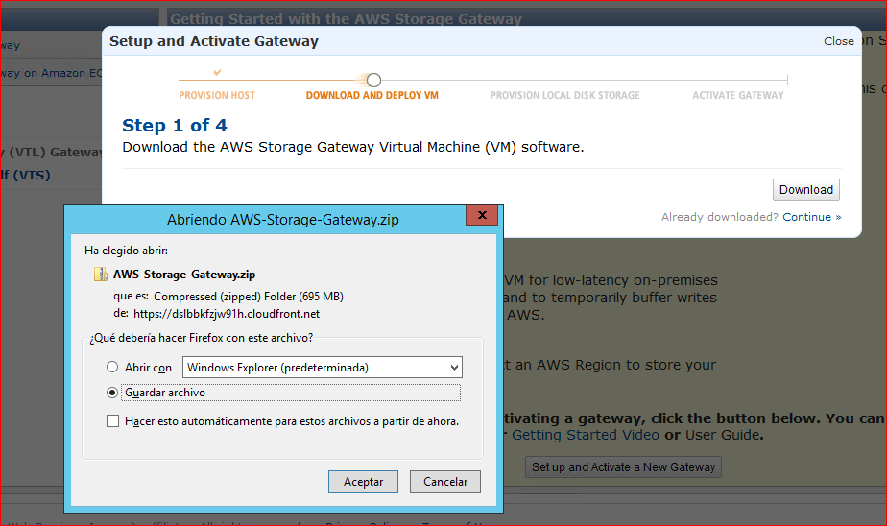Select the 'Guardar archivo' radio option
The image size is (887, 526).
[x=112, y=393]
